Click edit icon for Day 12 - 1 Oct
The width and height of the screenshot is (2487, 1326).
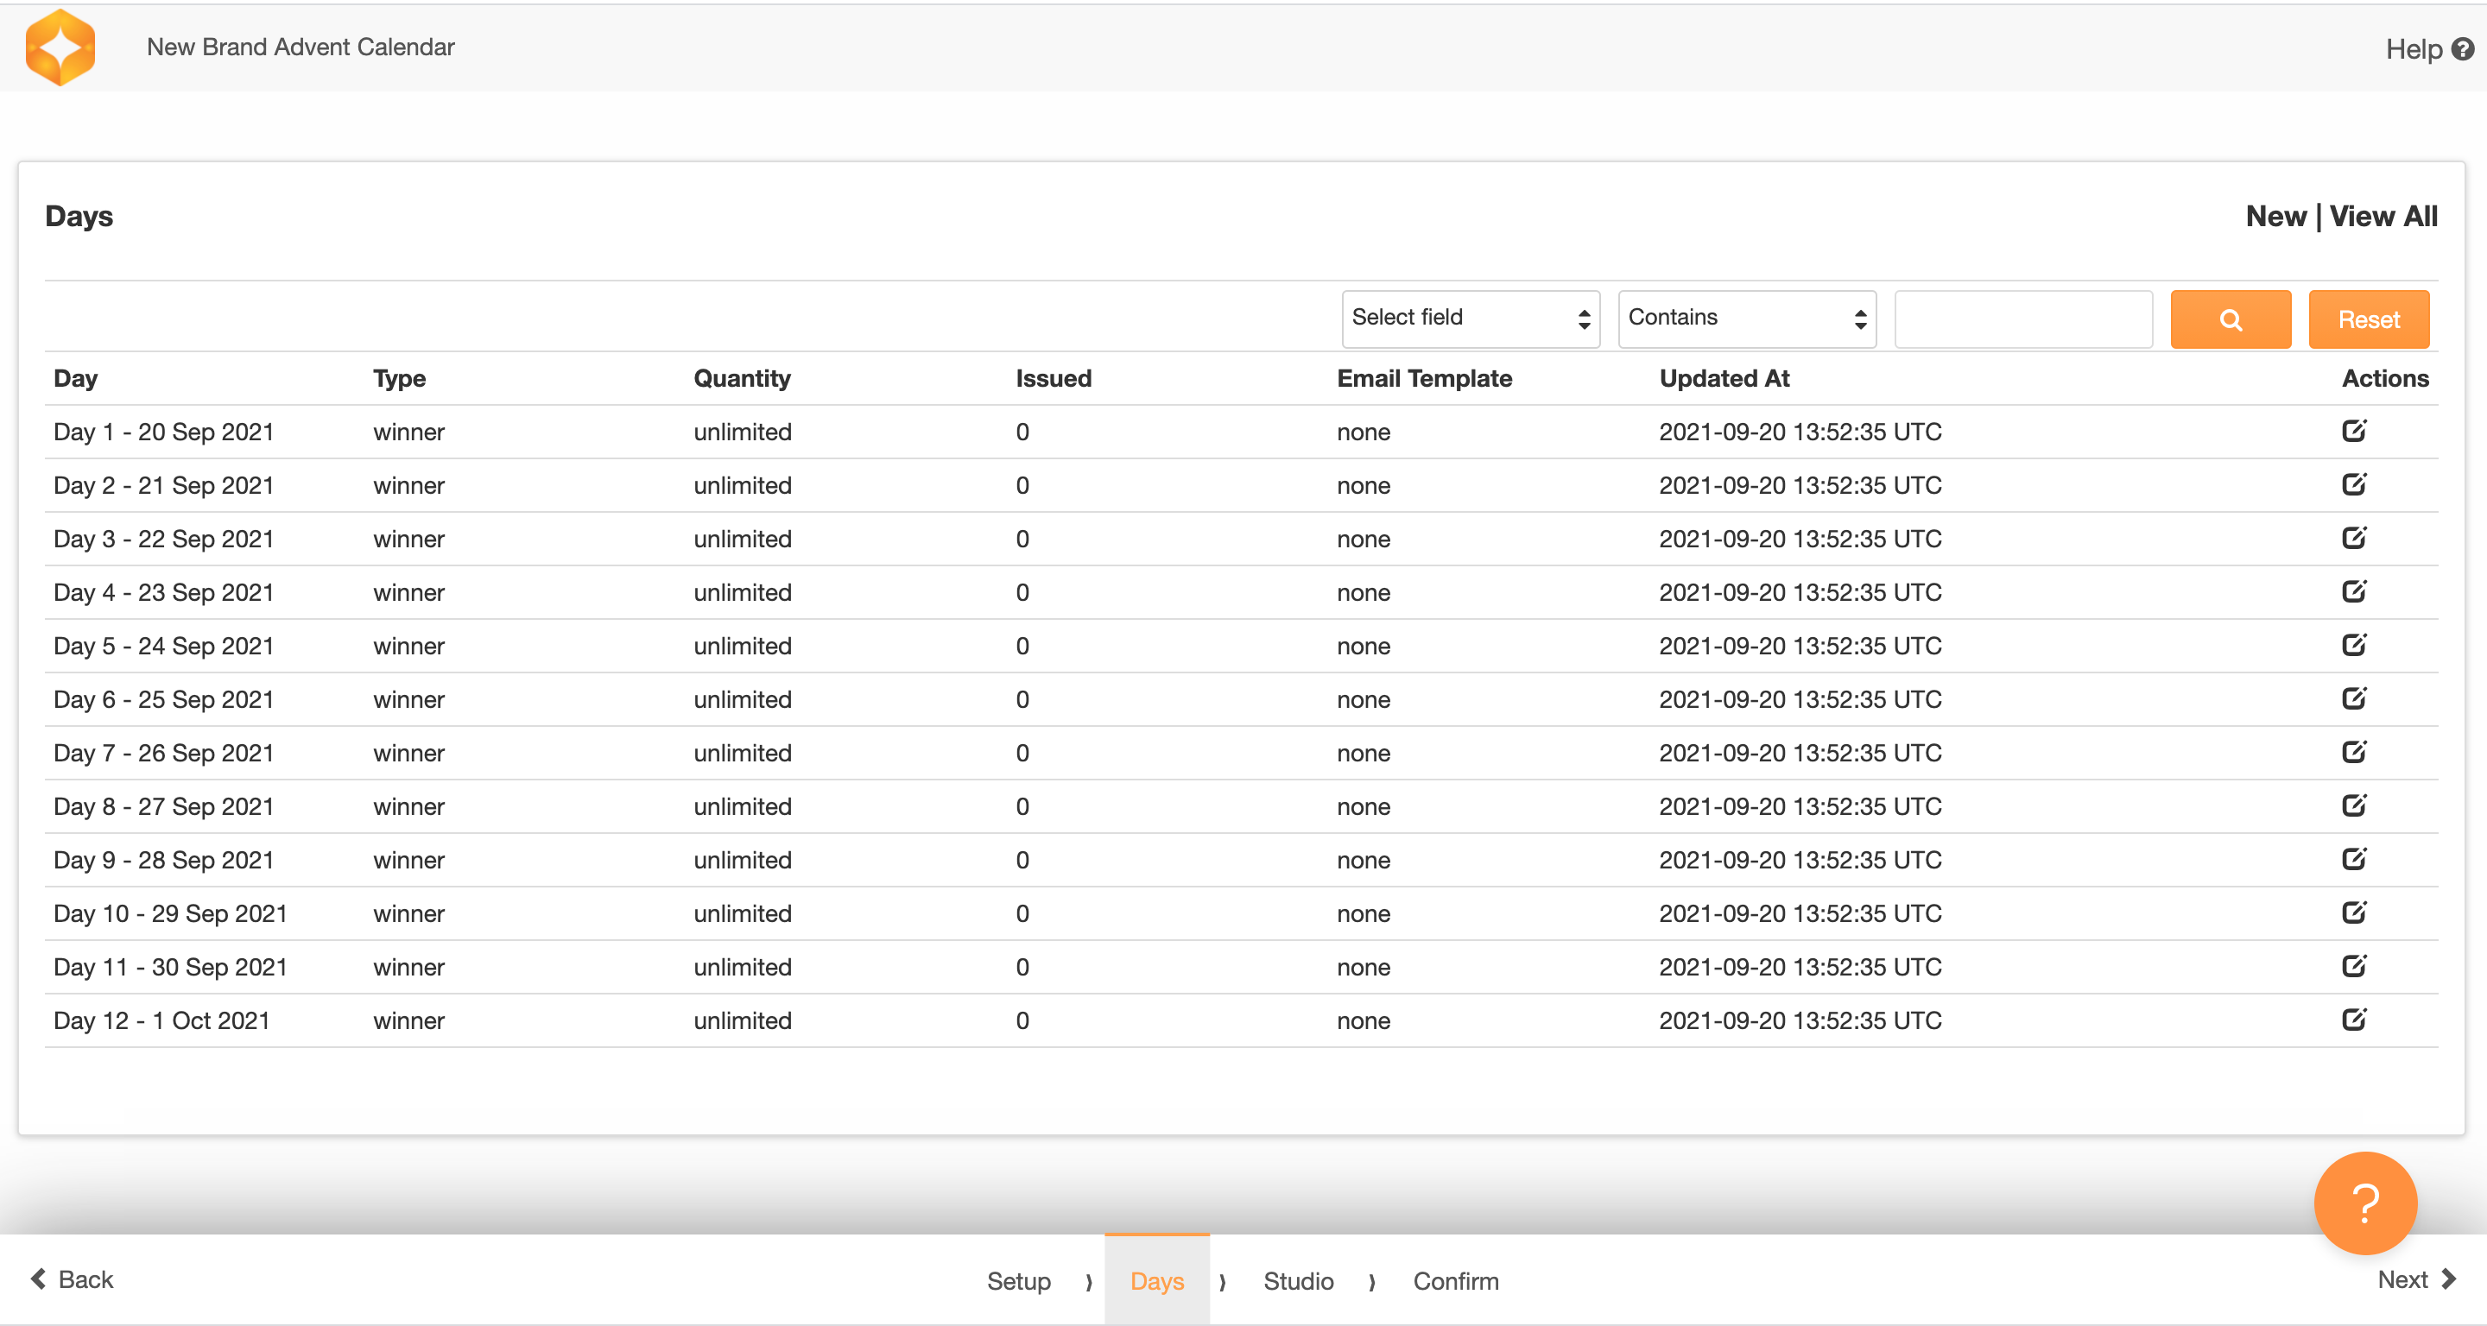(x=2353, y=1020)
